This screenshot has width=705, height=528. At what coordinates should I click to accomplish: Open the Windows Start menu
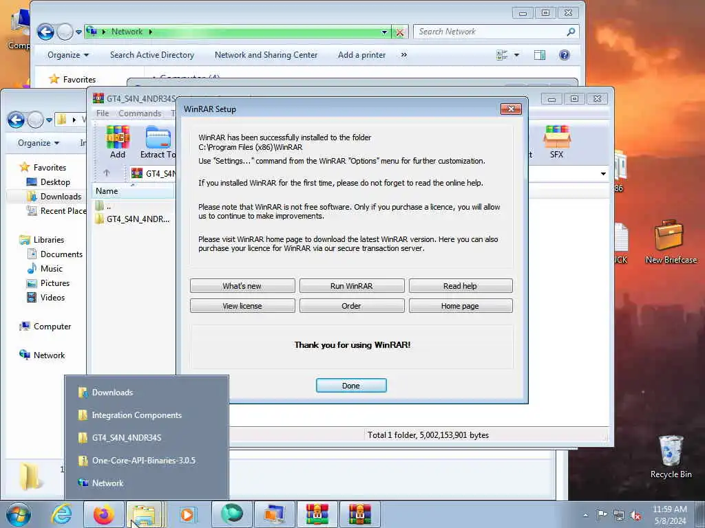(19, 514)
